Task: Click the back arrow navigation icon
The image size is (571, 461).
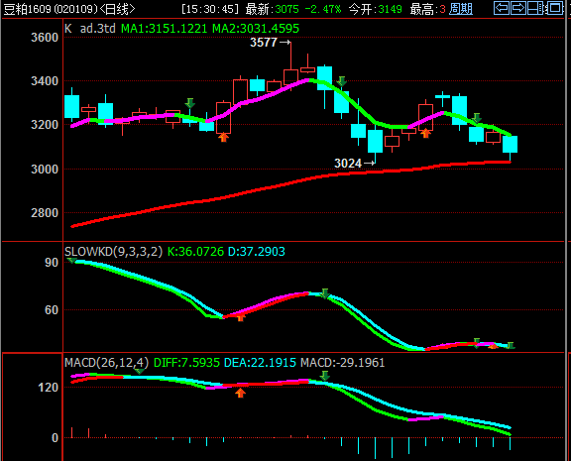Action: (502, 8)
